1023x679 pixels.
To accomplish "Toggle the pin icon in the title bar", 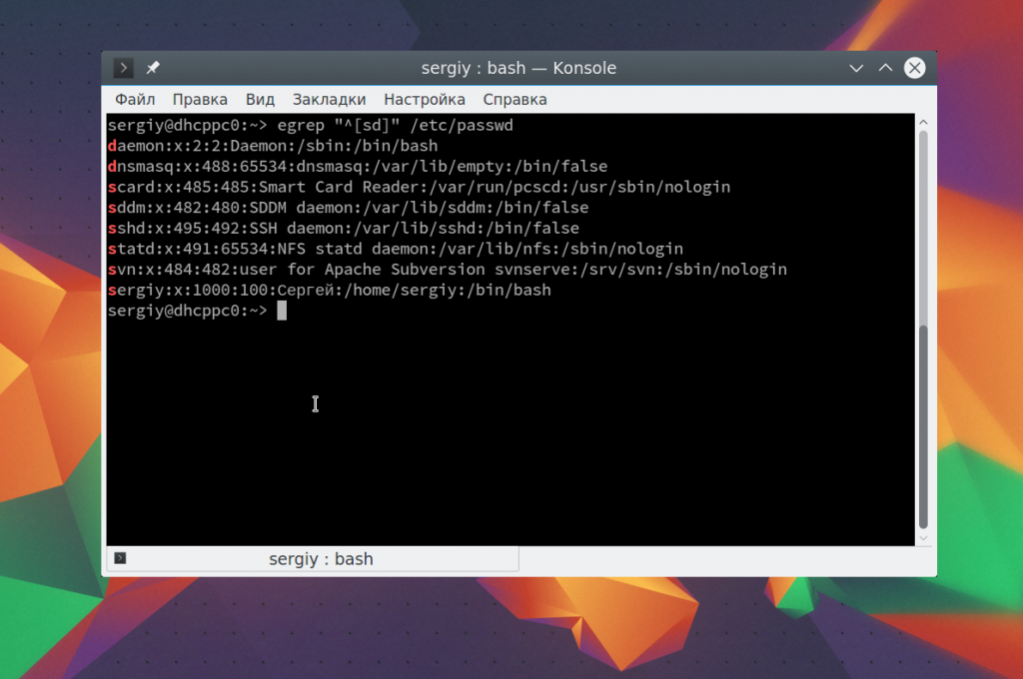I will pos(153,68).
